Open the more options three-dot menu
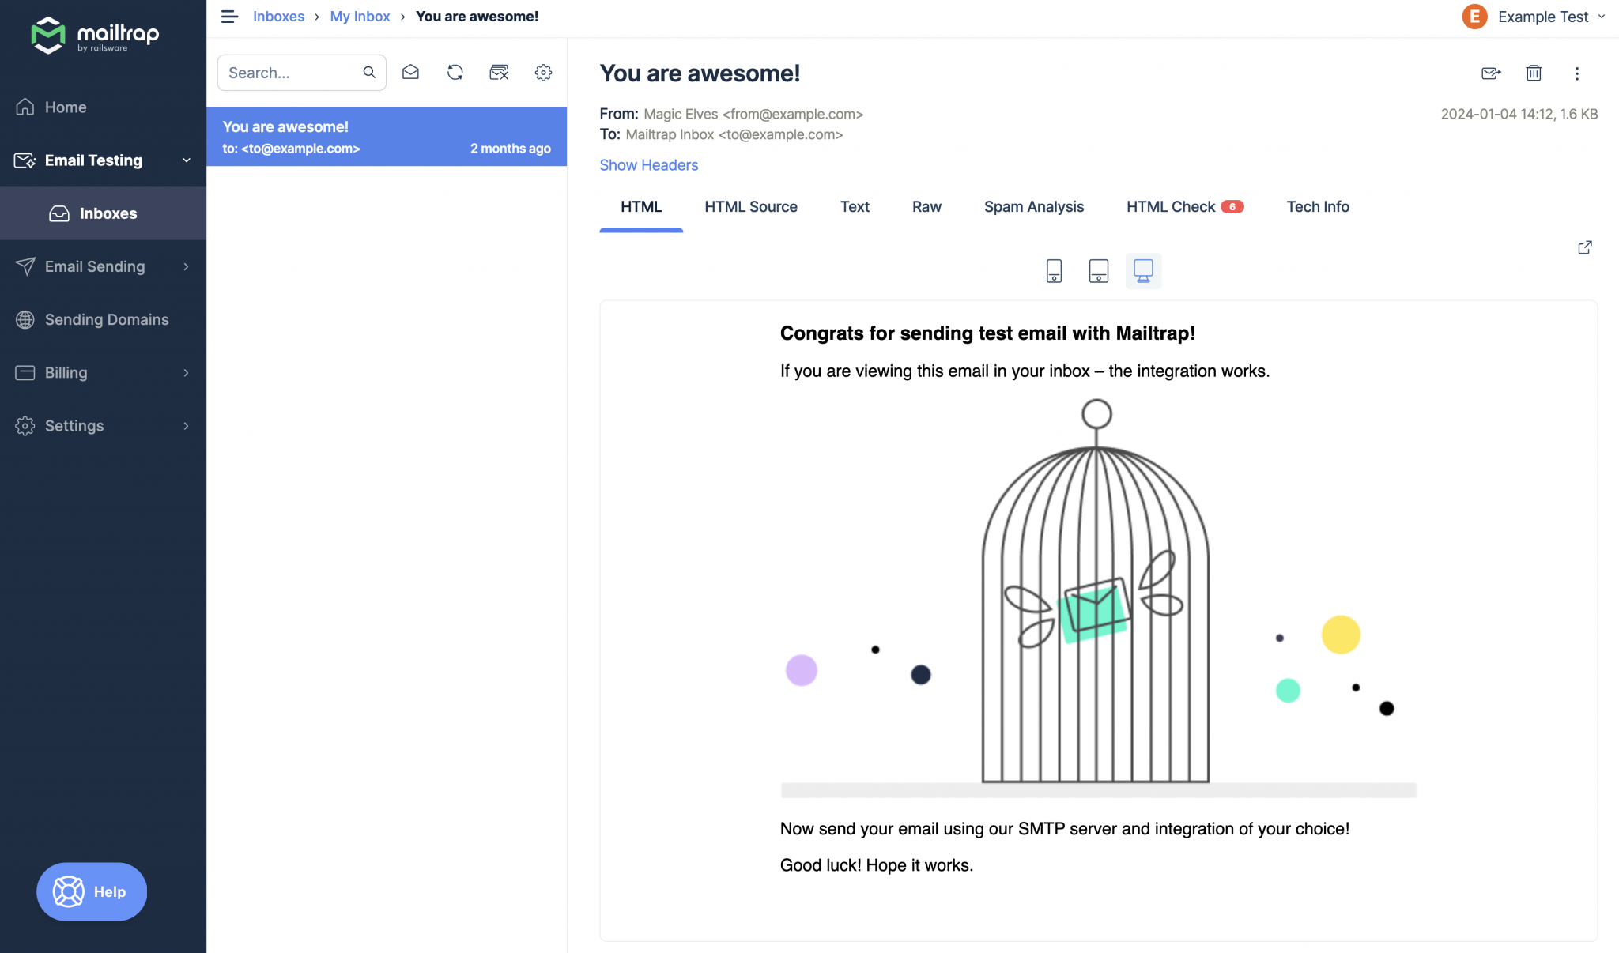The image size is (1619, 953). [1576, 73]
